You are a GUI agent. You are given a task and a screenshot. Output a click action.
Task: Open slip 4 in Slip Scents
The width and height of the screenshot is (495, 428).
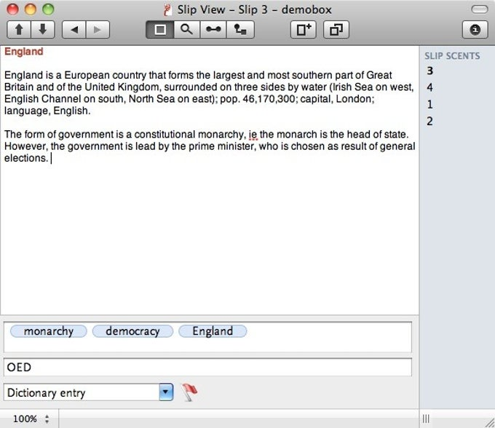(429, 87)
